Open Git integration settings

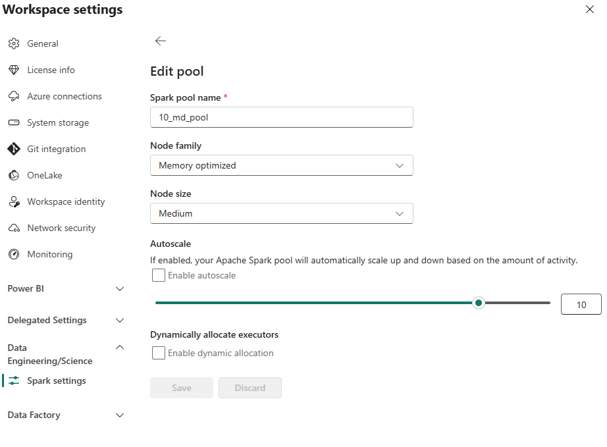56,149
